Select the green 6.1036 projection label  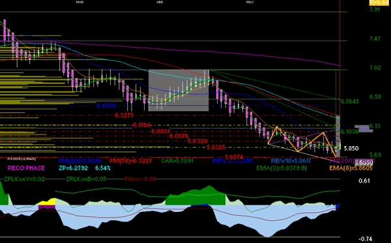349,131
